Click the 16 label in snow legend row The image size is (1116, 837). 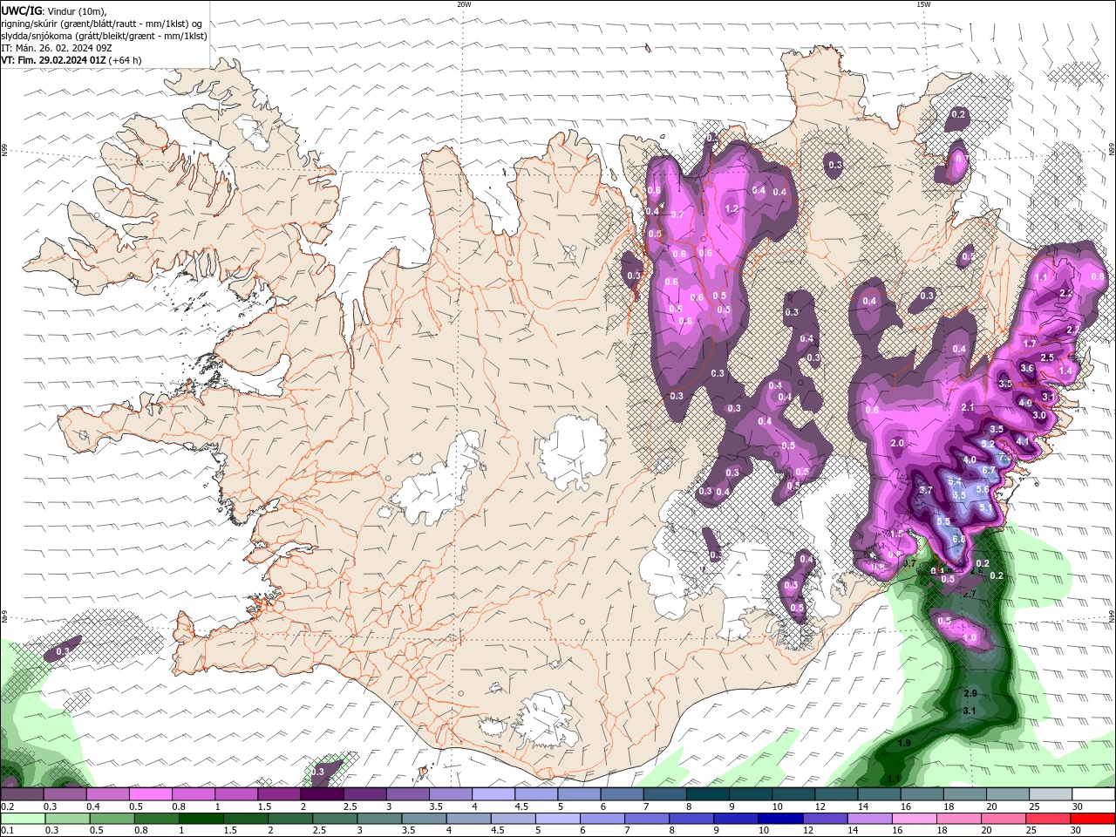point(907,806)
